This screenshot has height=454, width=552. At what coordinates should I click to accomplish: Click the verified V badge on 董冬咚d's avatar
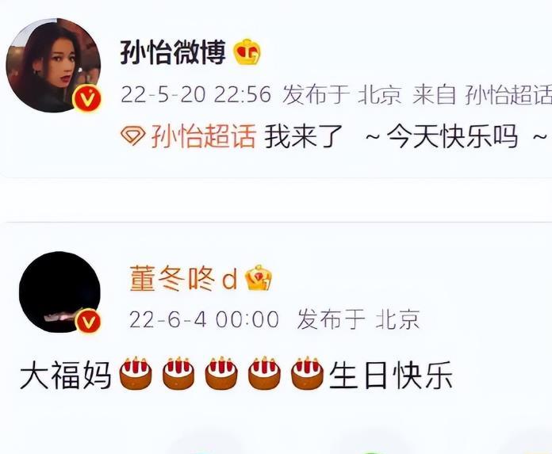pos(88,321)
